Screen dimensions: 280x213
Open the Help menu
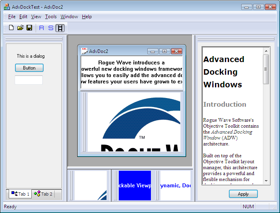coord(87,17)
